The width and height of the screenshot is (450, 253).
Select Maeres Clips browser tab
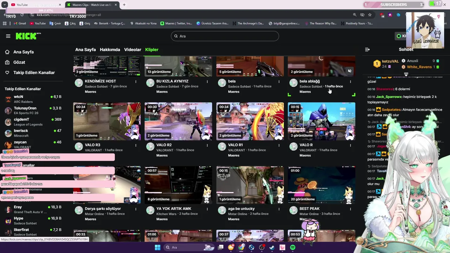pyautogui.click(x=92, y=5)
